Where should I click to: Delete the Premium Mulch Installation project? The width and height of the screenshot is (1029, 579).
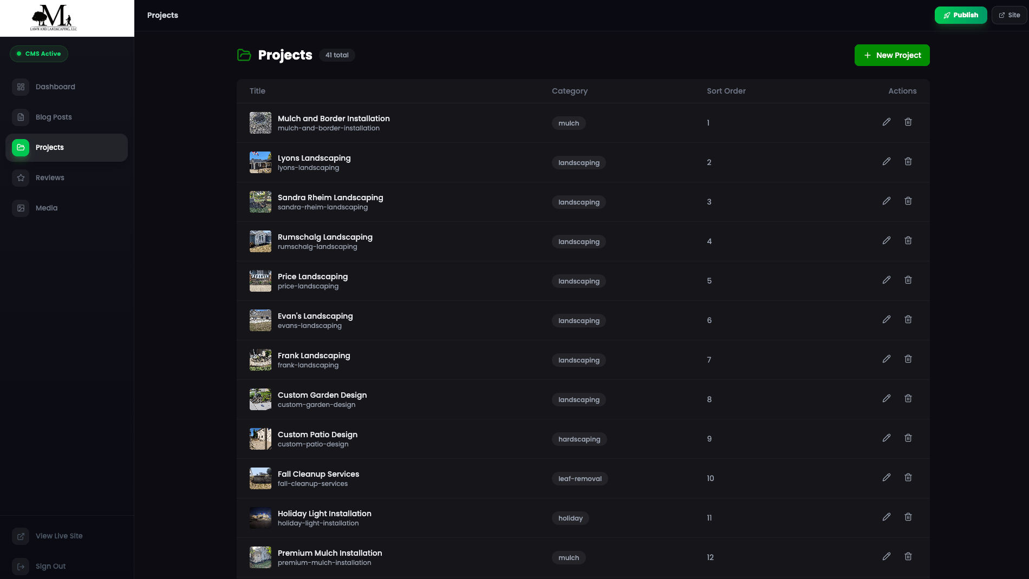[x=908, y=557]
